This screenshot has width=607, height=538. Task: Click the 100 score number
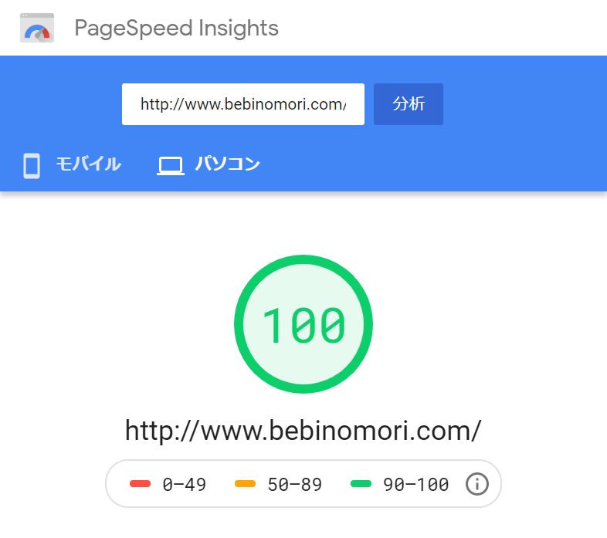click(x=303, y=325)
